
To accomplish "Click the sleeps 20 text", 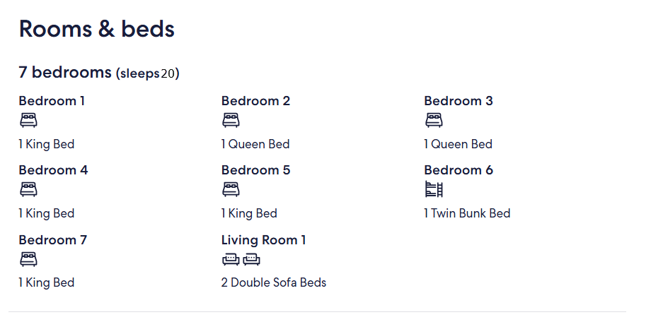I will [148, 73].
